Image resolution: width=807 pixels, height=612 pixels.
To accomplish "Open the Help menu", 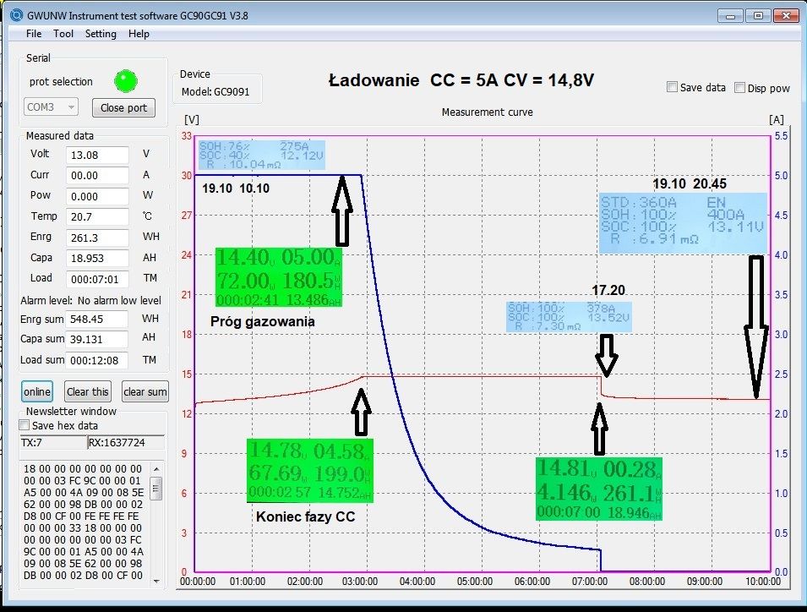I will 139,34.
